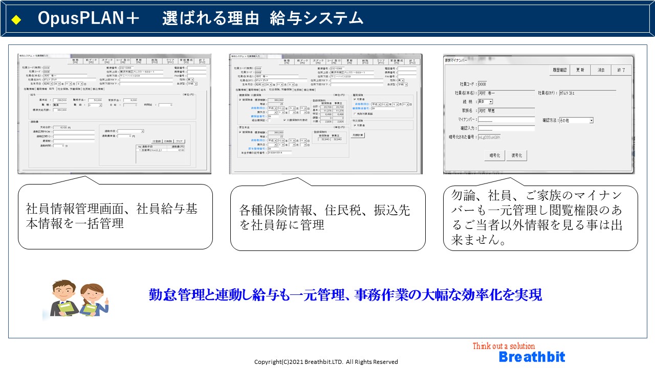Click 行登録 button in commute section
The image size is (655, 368).
157,141
